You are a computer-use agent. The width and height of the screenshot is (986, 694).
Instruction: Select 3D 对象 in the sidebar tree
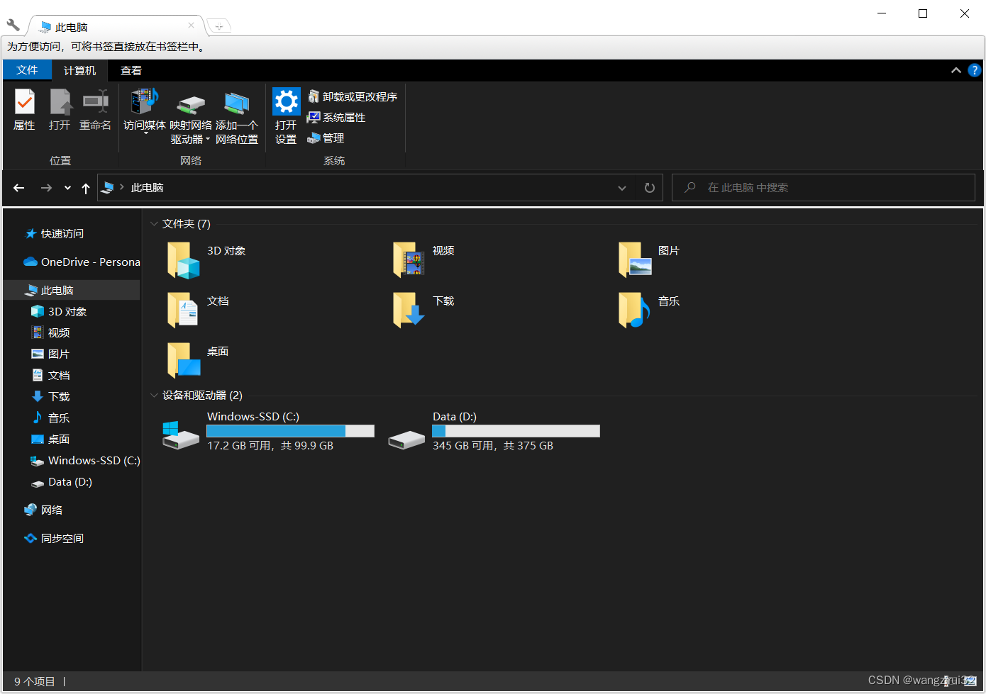pyautogui.click(x=60, y=311)
